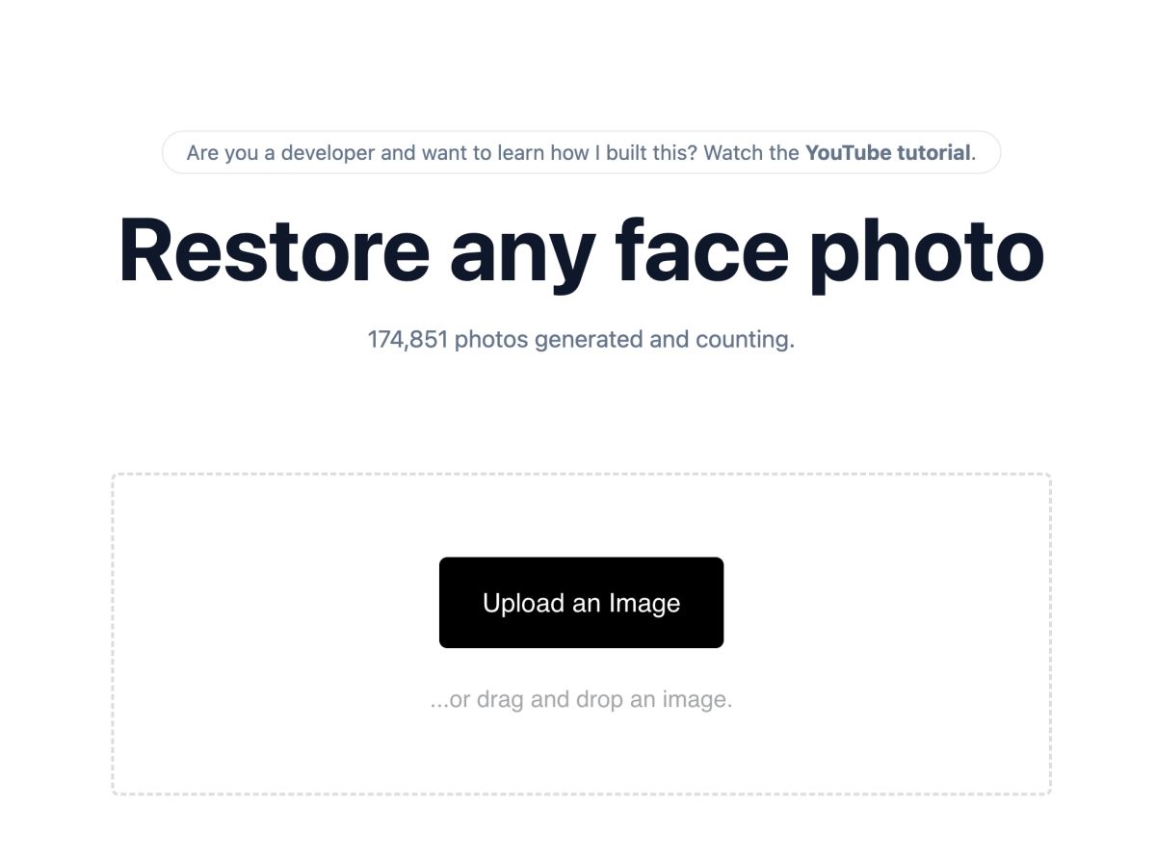The width and height of the screenshot is (1156, 858).
Task: Click the '...or drag and drop an image' hint
Action: [581, 699]
